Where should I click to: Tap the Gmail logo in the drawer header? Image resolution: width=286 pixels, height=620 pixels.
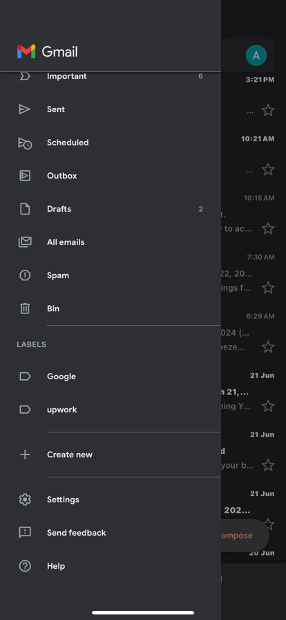48,52
